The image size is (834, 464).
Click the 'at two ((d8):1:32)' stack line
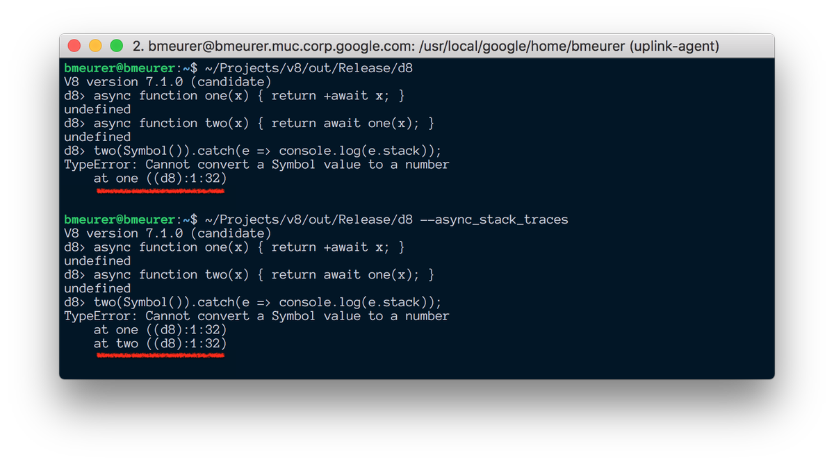coord(160,344)
